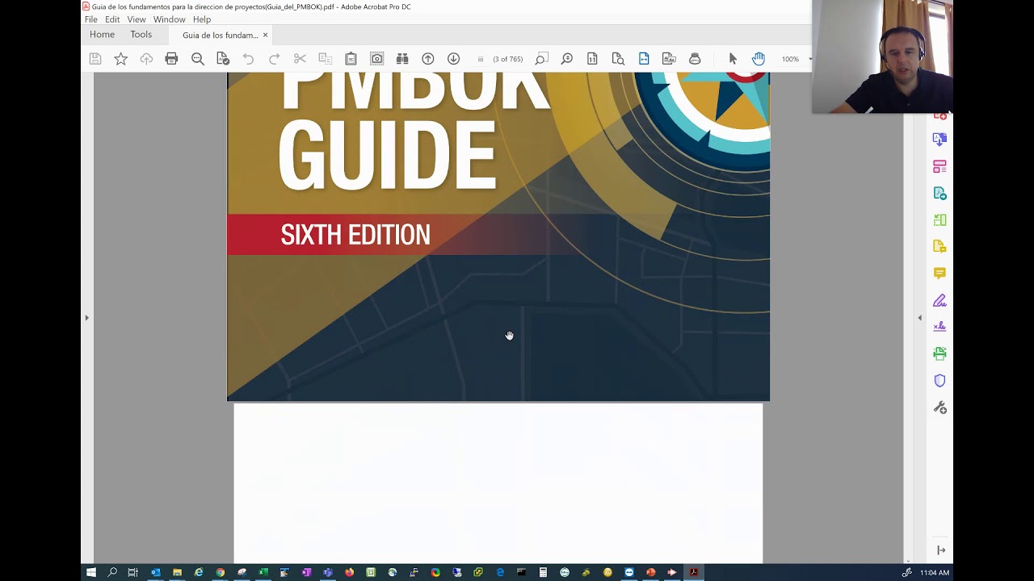Select the 'Guia de los fundam...' document tab
The height and width of the screenshot is (581, 1034).
220,36
